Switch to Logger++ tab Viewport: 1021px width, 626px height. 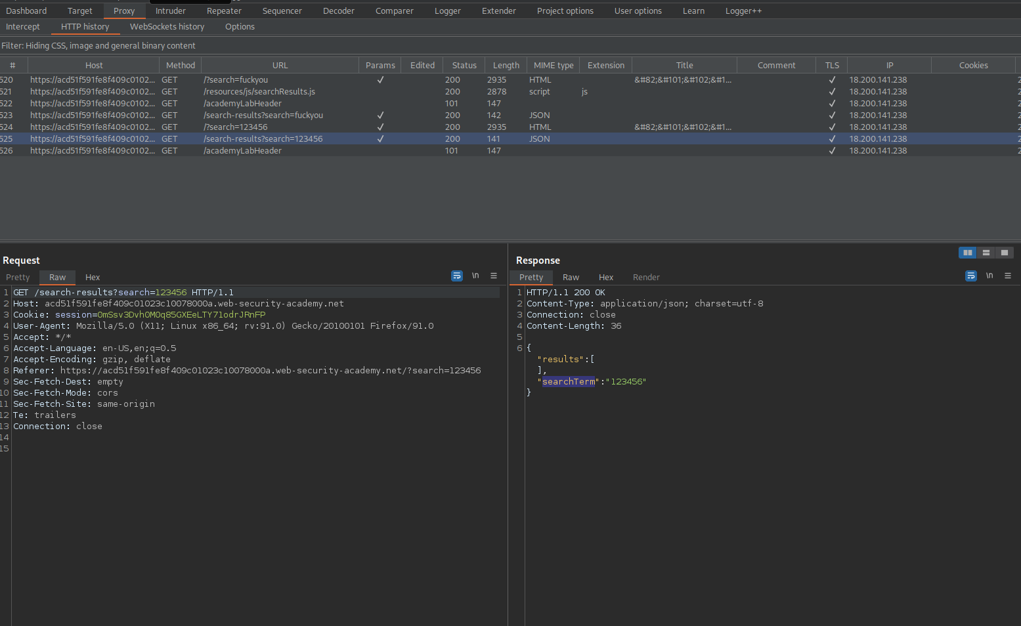[x=743, y=11]
